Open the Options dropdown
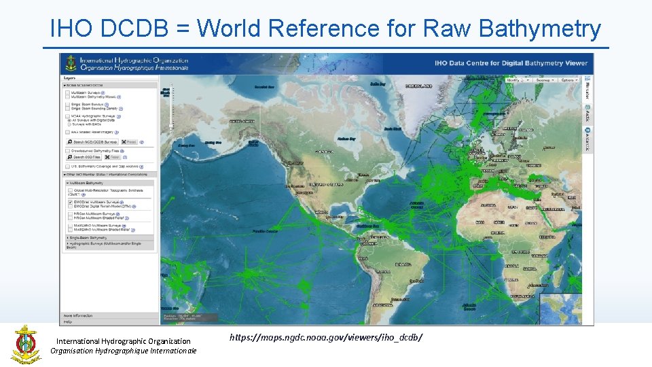652x367 pixels. [569, 80]
